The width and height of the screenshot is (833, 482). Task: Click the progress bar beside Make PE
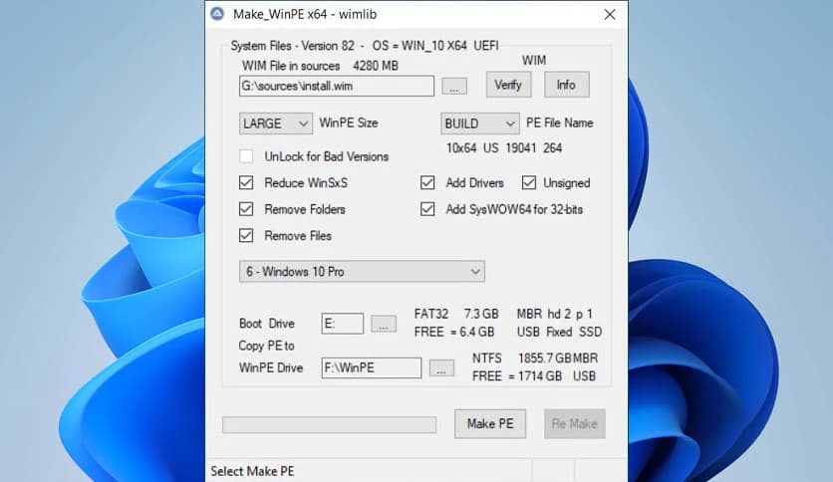[x=330, y=424]
